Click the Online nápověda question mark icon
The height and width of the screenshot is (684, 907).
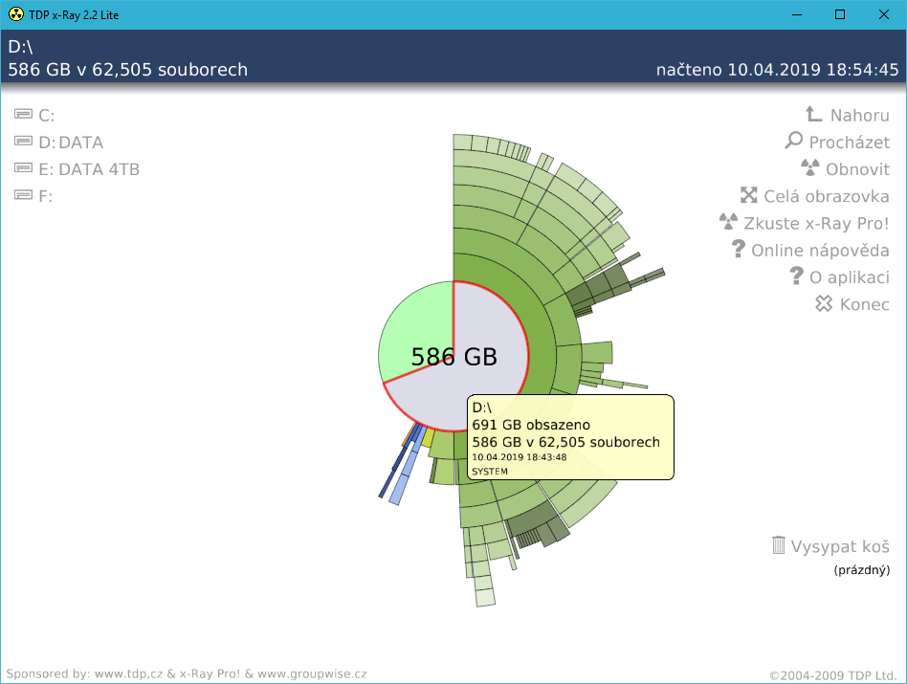(738, 250)
